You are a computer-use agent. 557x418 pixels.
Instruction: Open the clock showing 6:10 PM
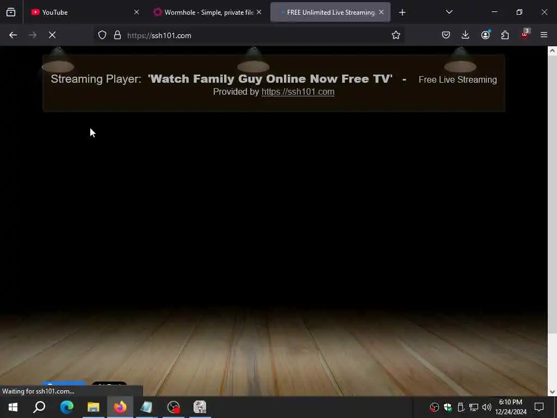point(510,407)
